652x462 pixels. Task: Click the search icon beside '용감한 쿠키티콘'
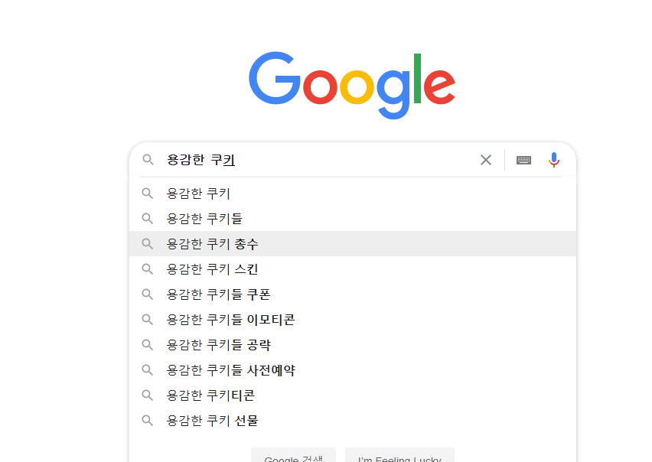(x=148, y=395)
